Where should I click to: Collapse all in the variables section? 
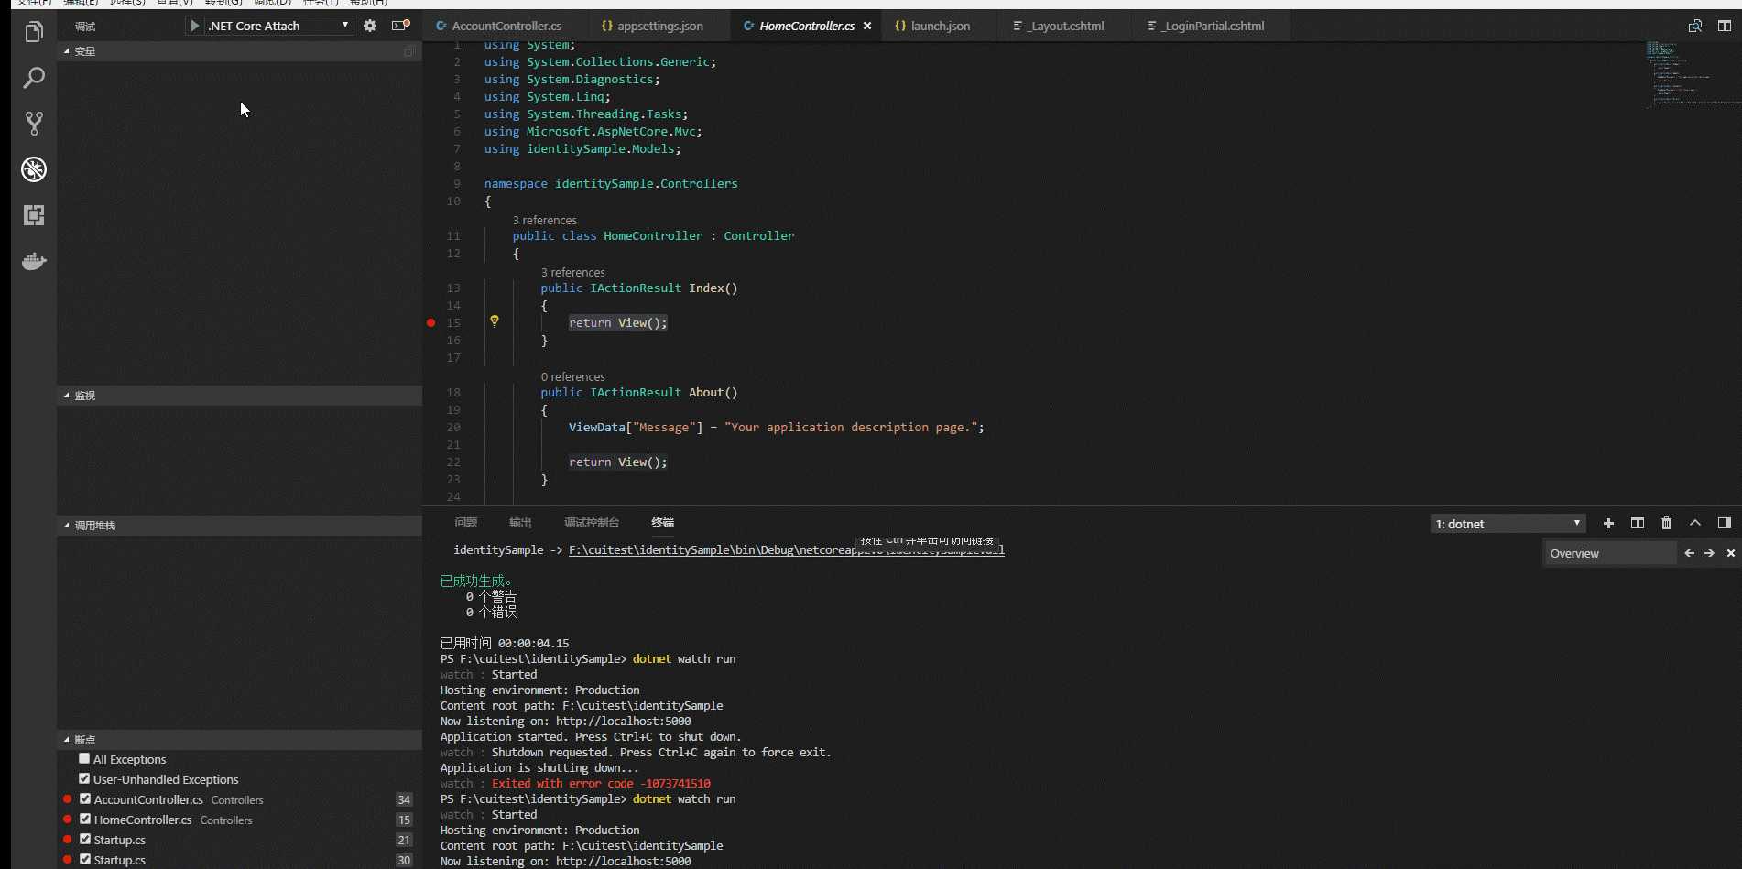(x=409, y=51)
